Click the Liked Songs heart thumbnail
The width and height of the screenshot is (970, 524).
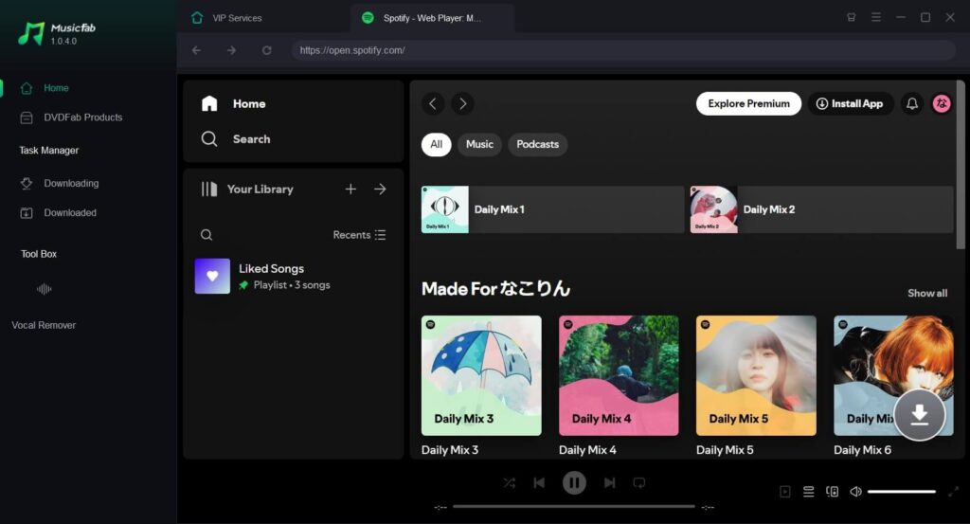click(x=212, y=276)
